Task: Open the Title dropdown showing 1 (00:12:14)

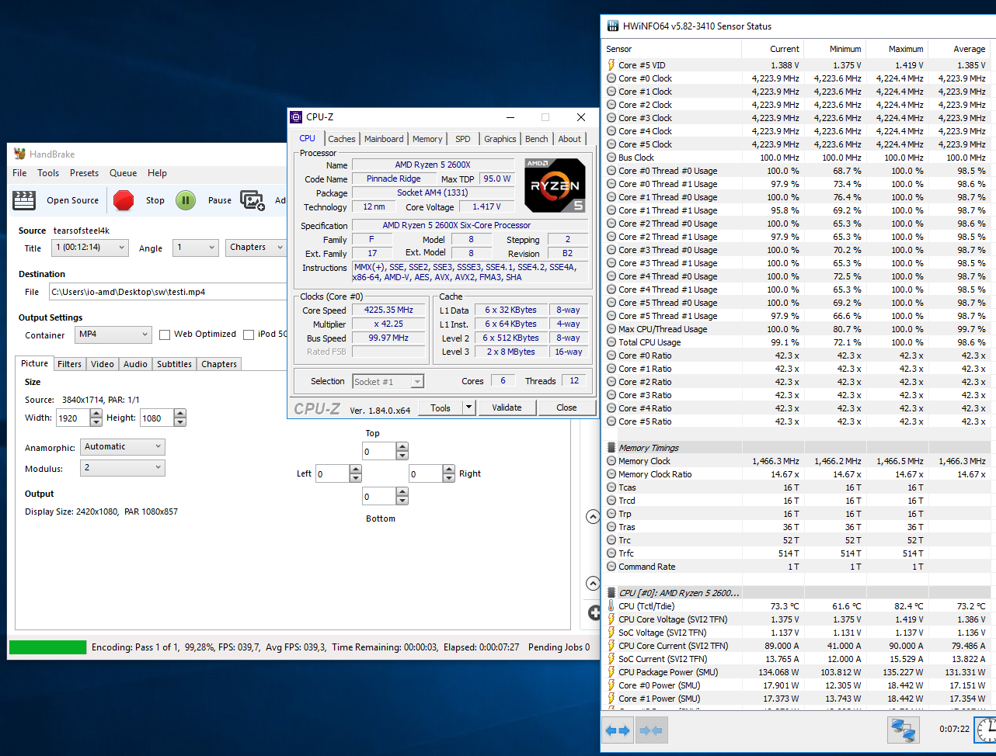Action: pyautogui.click(x=89, y=248)
